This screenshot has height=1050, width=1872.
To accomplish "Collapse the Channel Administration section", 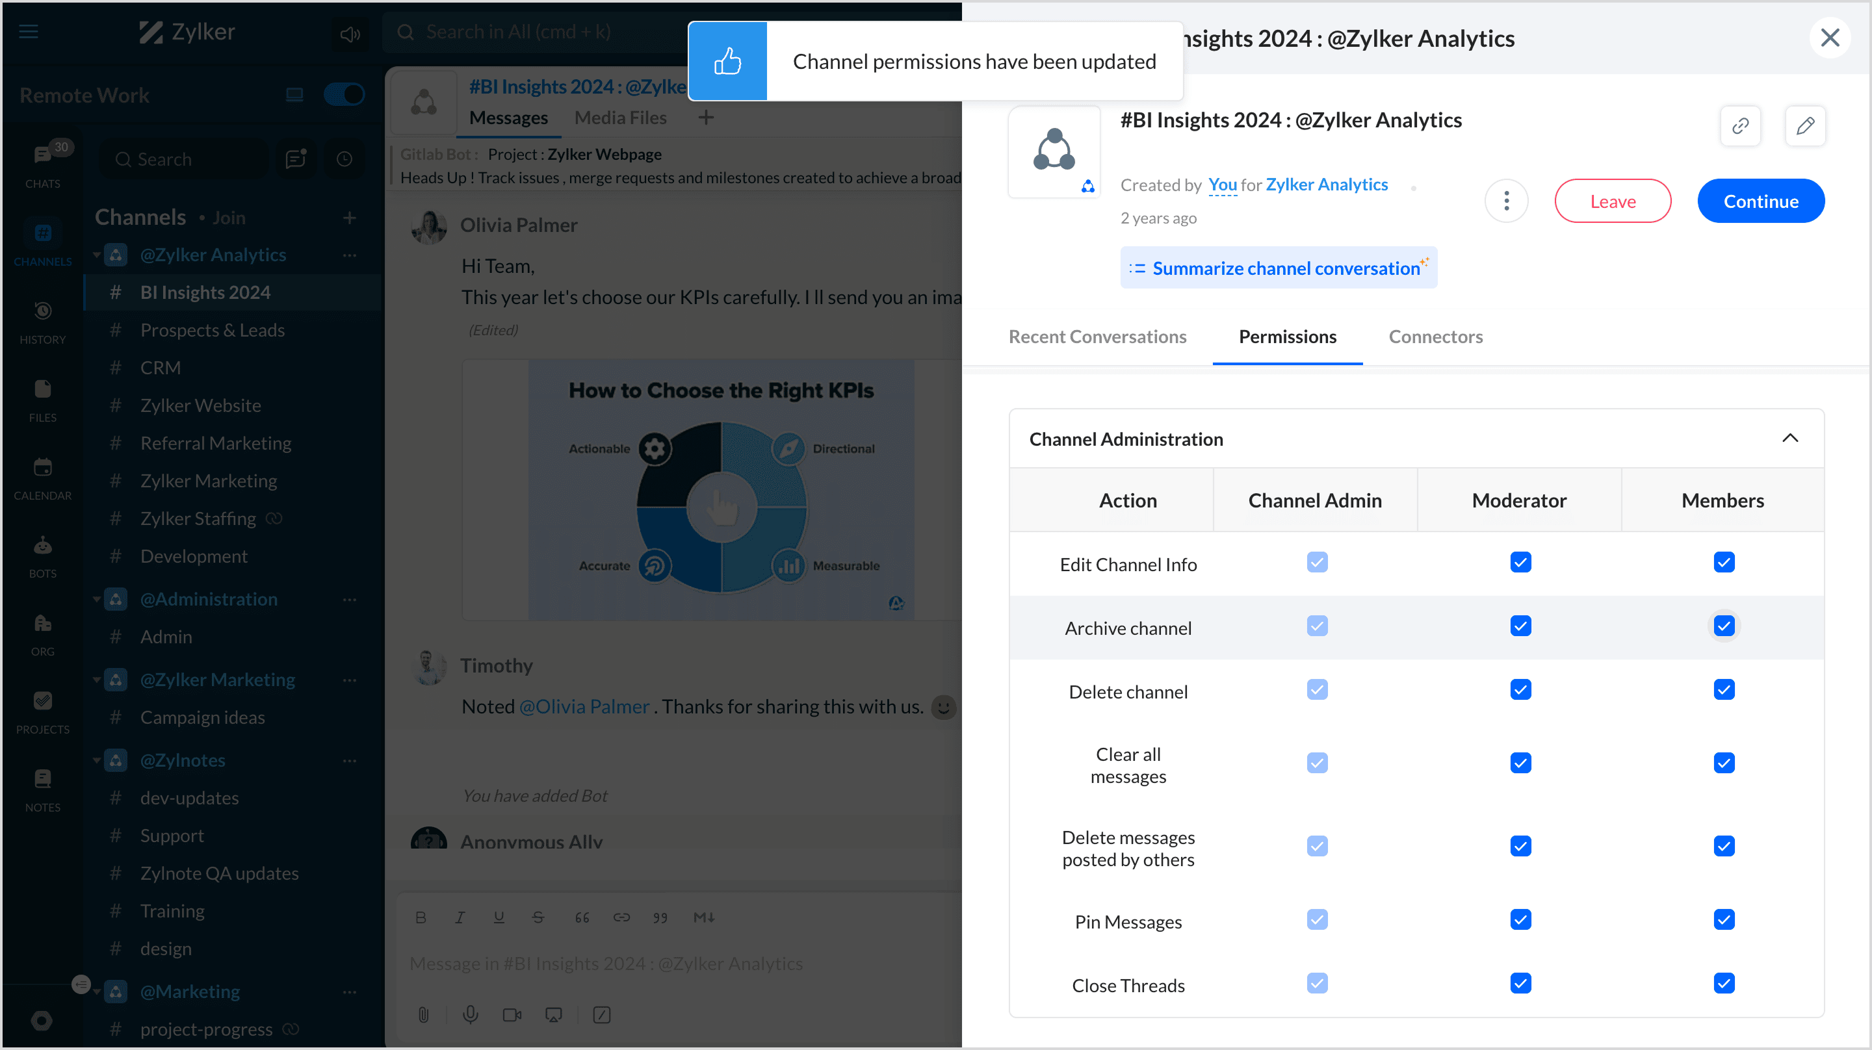I will pyautogui.click(x=1789, y=438).
